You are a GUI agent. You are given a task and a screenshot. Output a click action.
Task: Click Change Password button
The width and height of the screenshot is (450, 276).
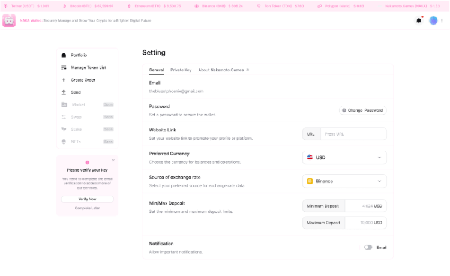click(x=362, y=110)
